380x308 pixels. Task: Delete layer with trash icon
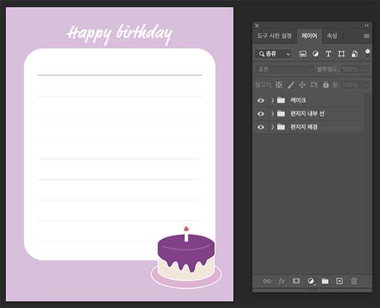tap(354, 281)
